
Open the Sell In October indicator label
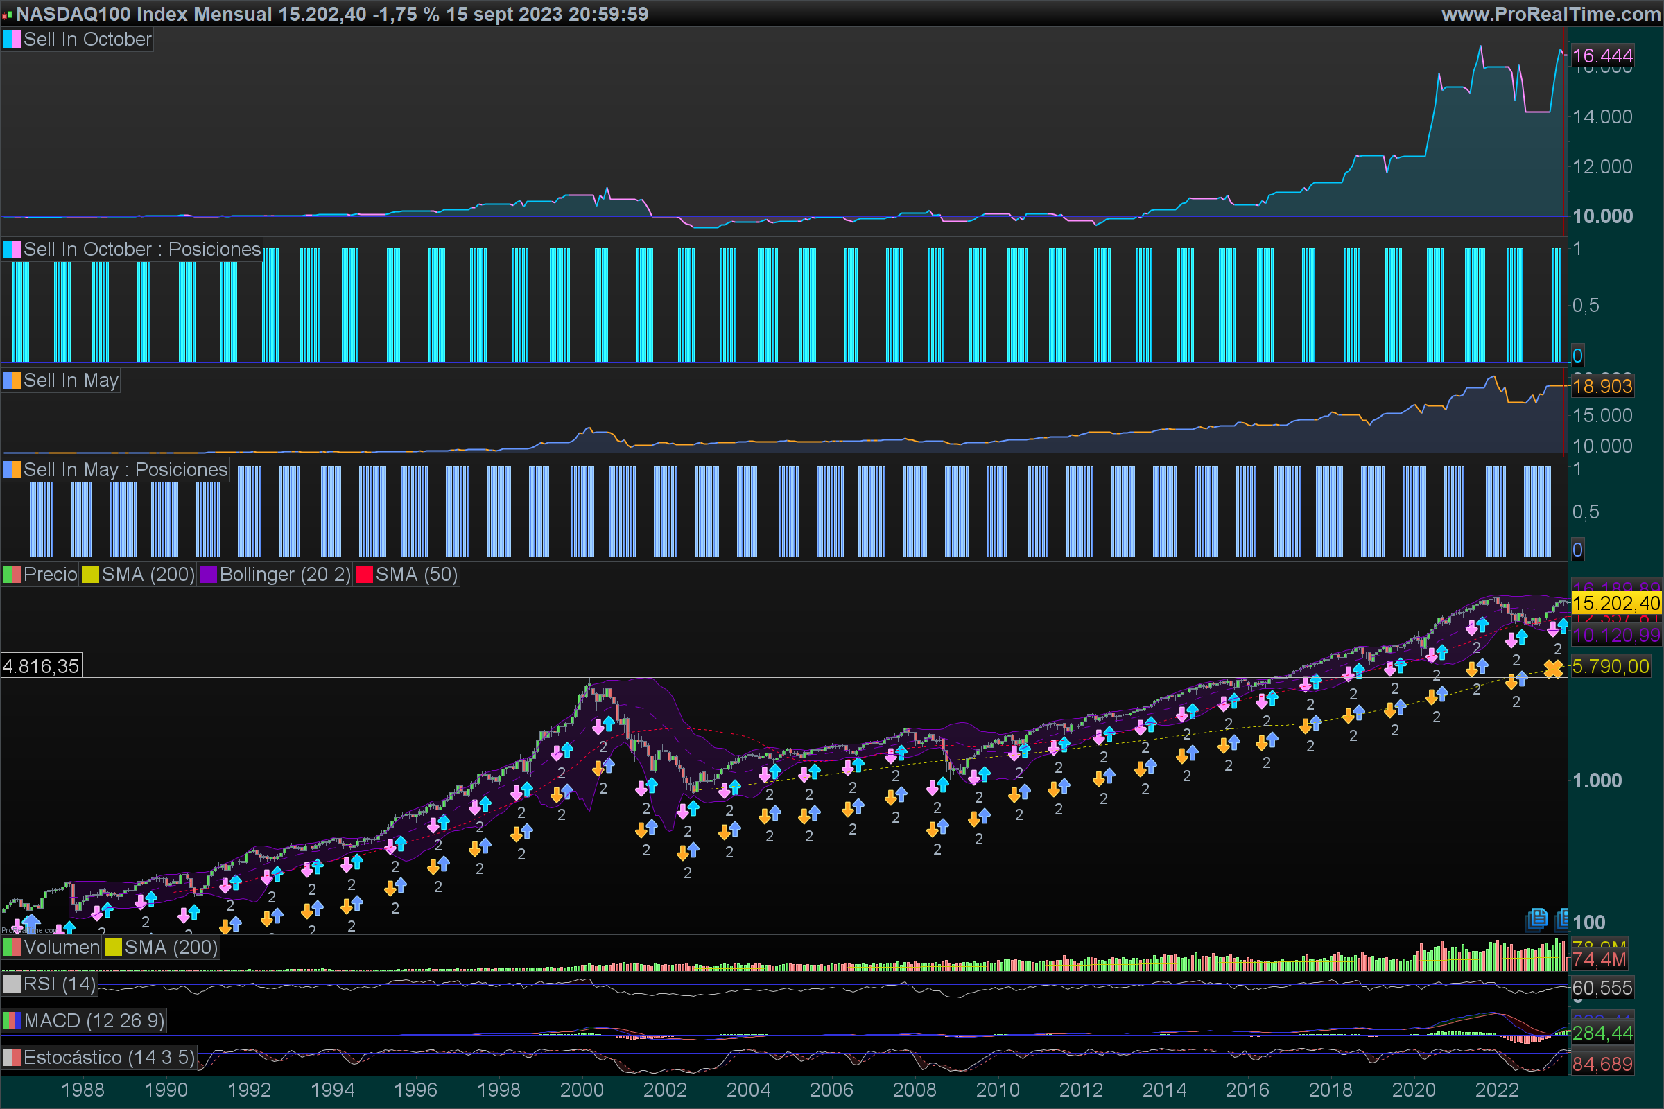point(87,40)
